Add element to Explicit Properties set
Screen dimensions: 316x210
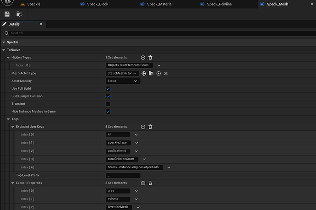tap(143, 183)
